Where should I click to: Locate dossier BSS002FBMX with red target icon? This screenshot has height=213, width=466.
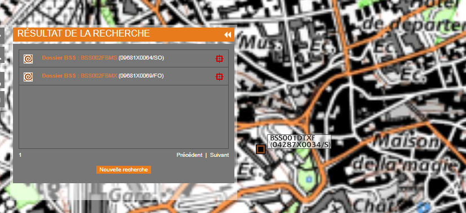219,77
